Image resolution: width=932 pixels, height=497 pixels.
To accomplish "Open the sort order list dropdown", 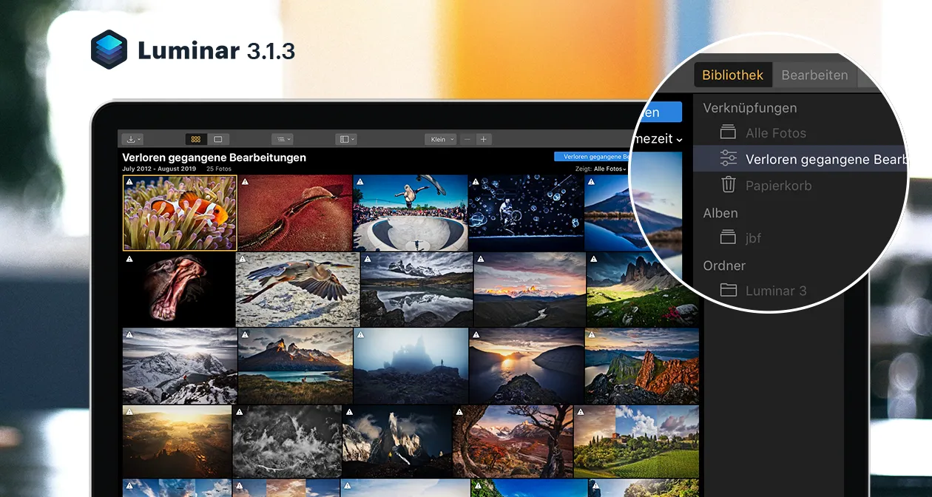I will click(282, 139).
